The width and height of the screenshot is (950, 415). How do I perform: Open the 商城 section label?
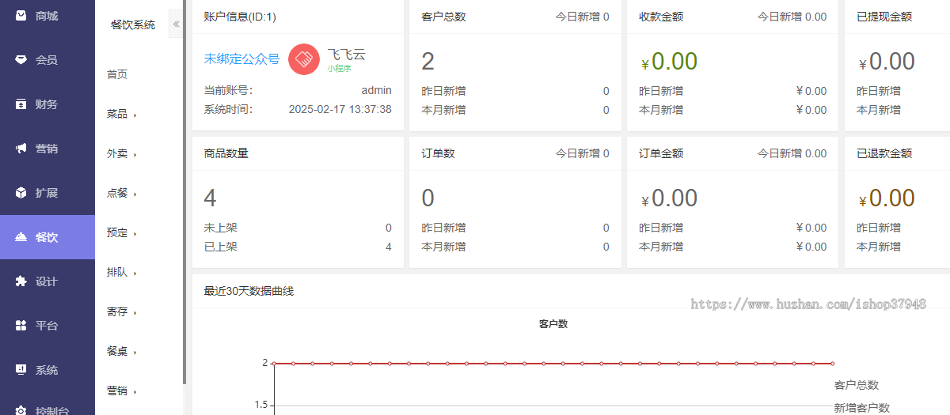point(47,16)
